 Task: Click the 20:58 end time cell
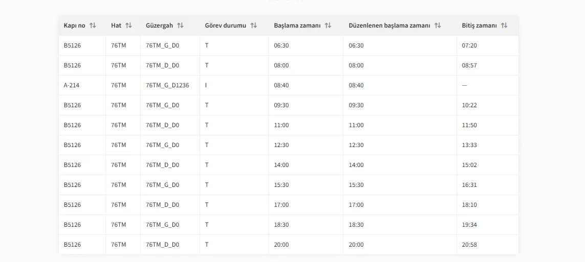(x=469, y=245)
